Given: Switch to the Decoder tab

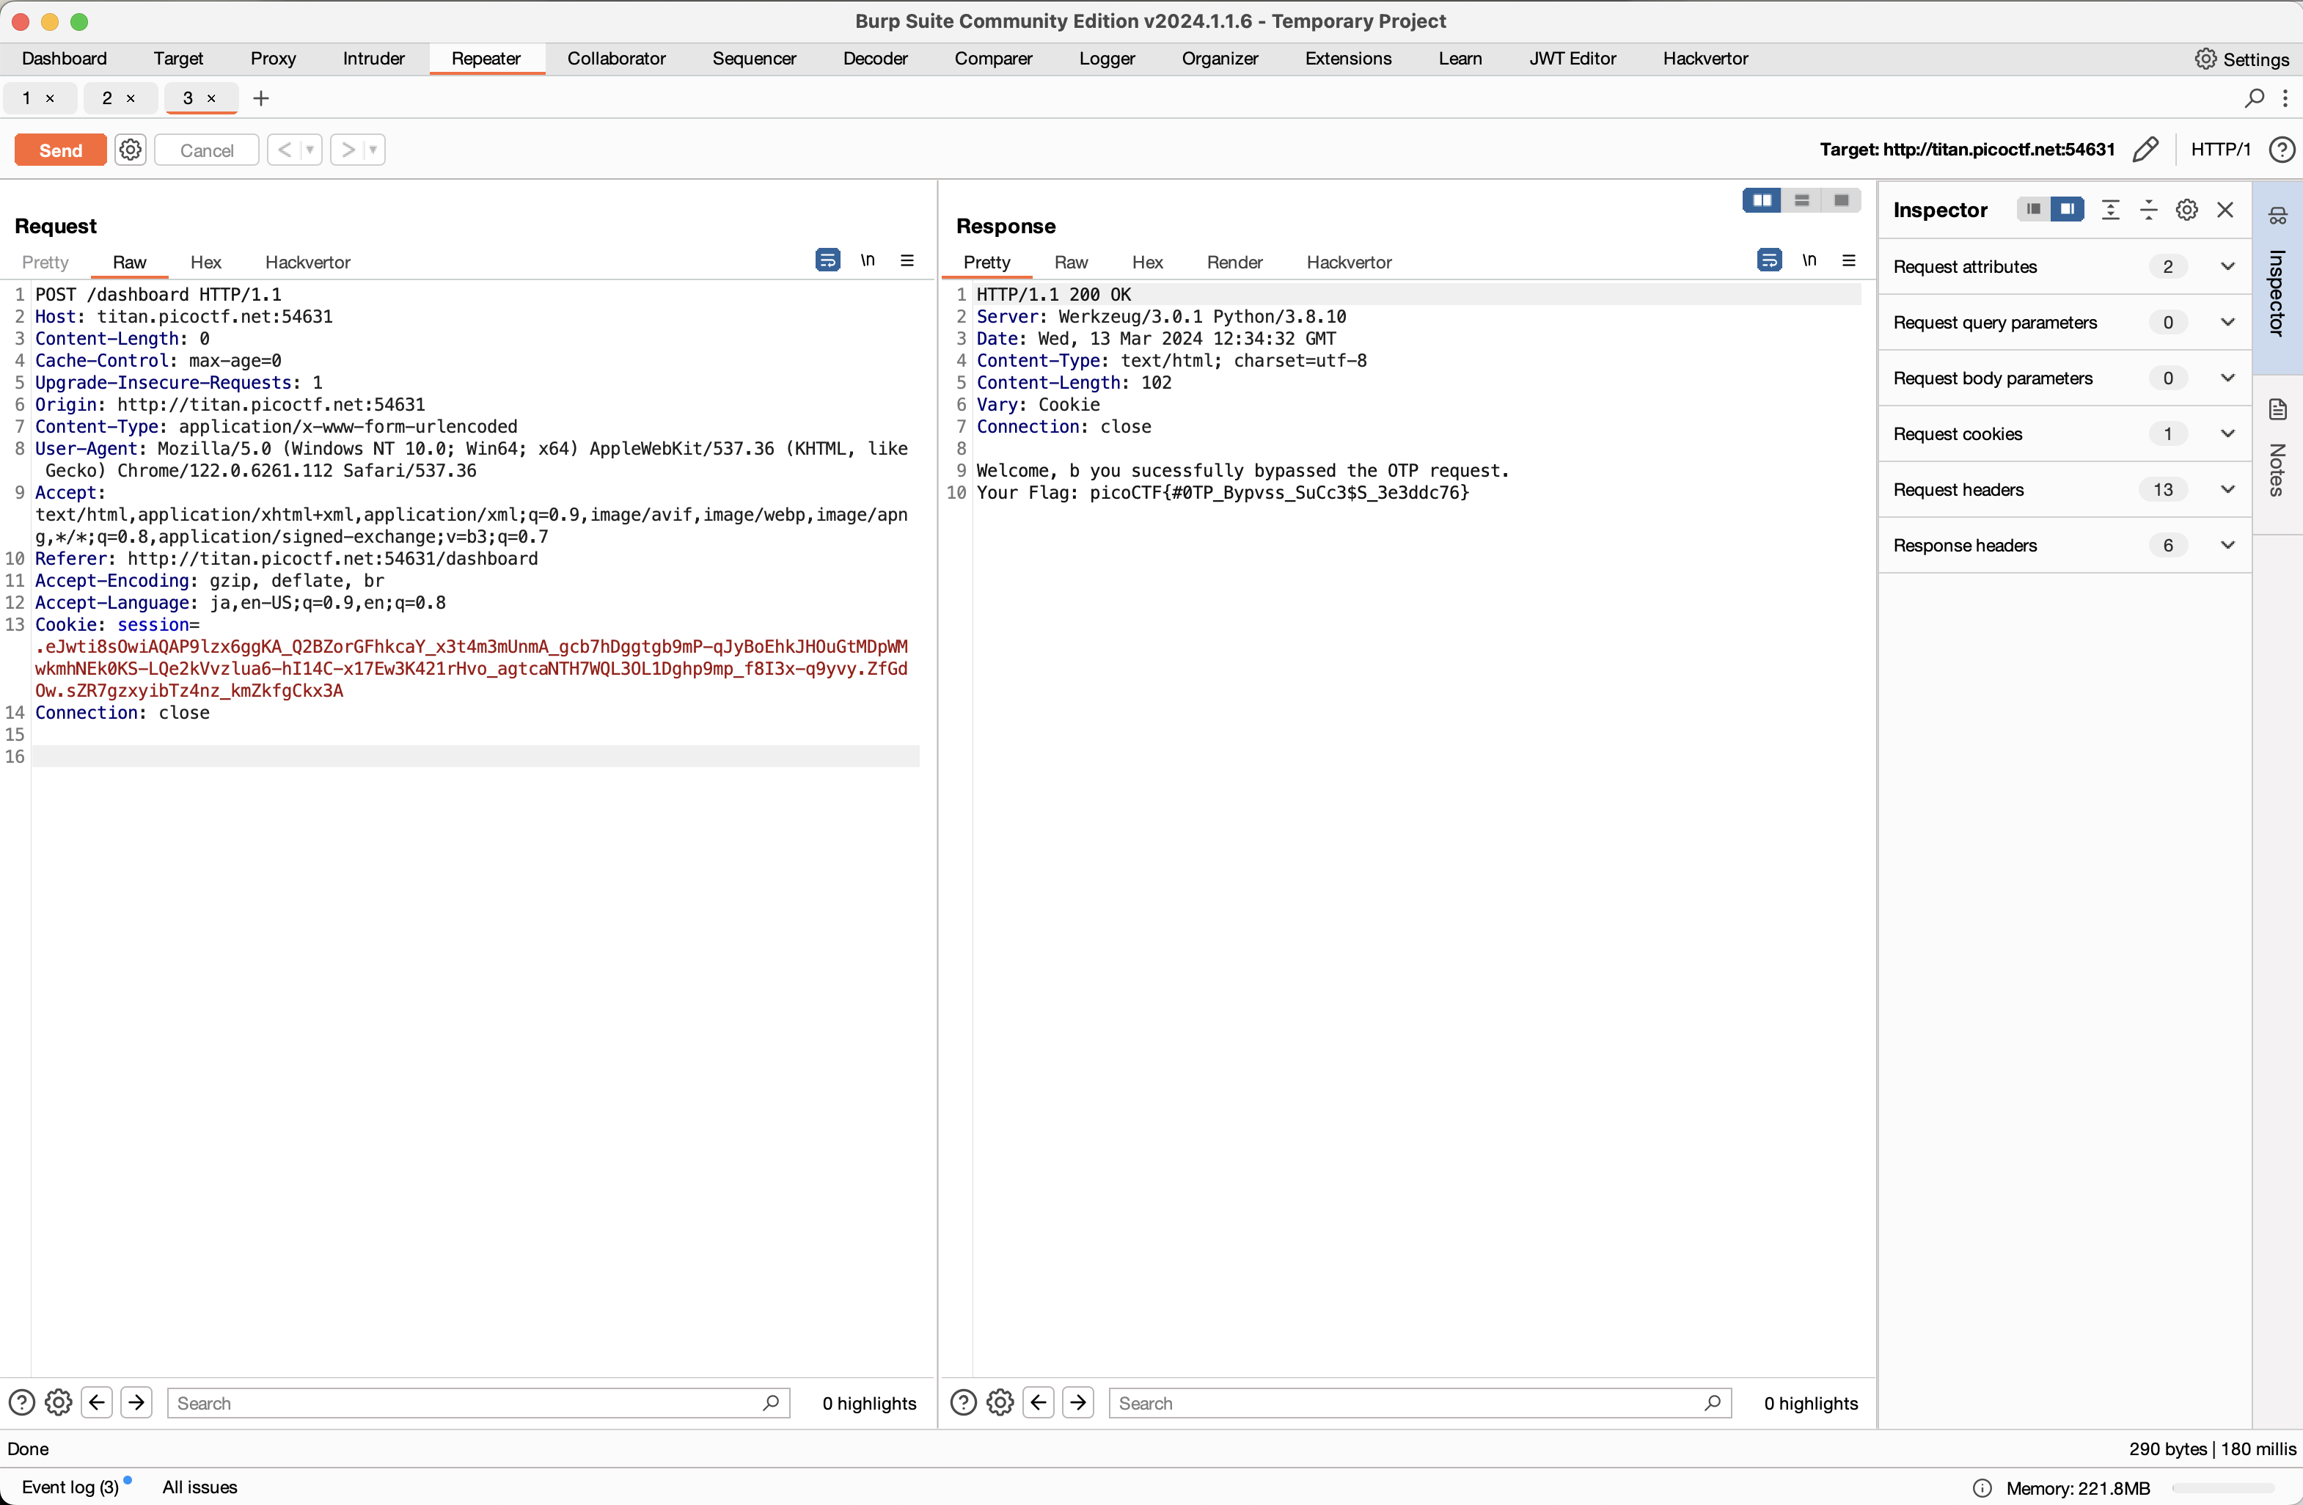Looking at the screenshot, I should tap(875, 58).
